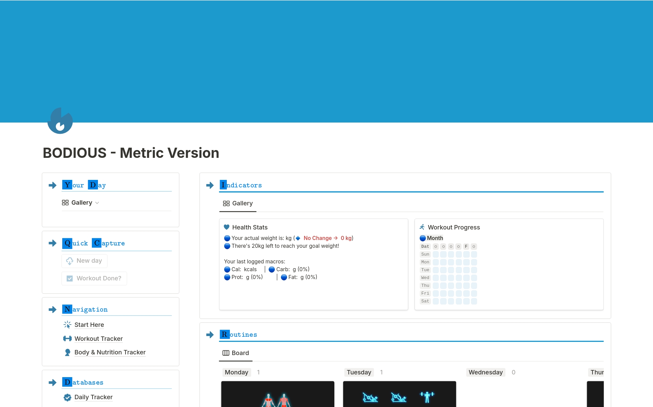Click the Start Here sparkle icon
The image size is (653, 407).
(x=67, y=325)
